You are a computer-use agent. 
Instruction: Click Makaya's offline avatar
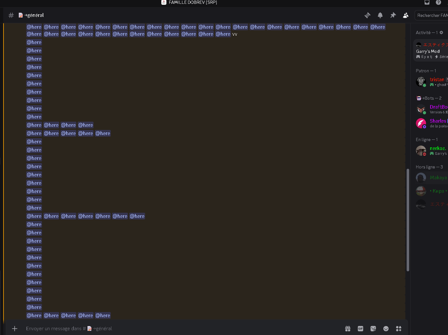pyautogui.click(x=421, y=178)
